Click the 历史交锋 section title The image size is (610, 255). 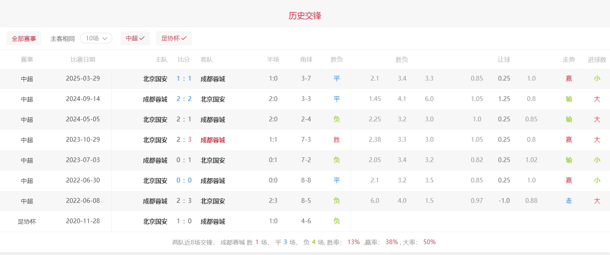[305, 16]
